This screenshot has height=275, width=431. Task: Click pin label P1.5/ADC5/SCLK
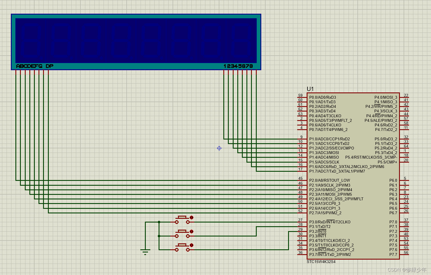pyautogui.click(x=324, y=162)
